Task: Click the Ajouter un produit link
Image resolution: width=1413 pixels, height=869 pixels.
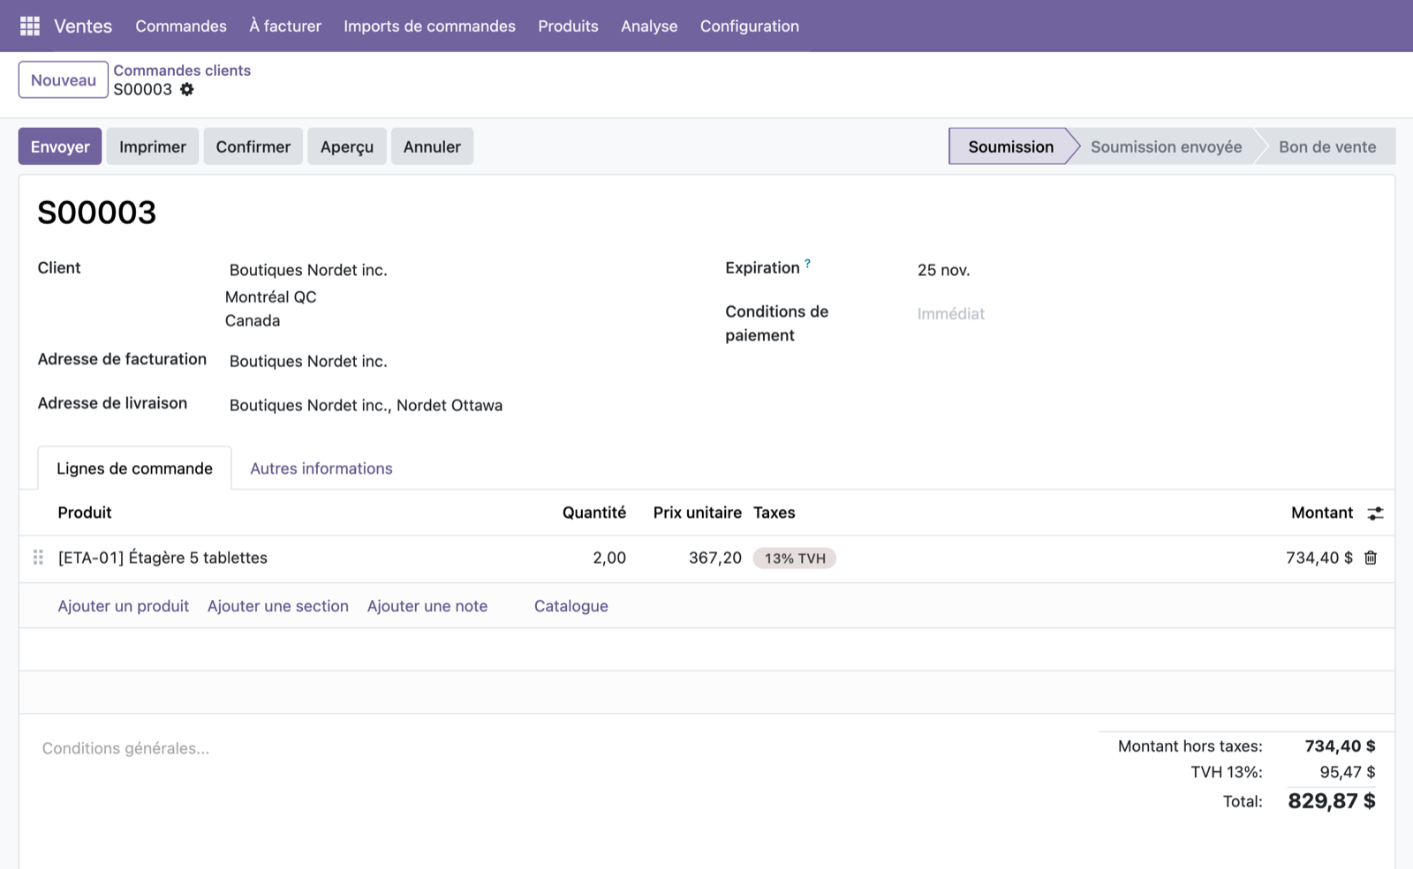Action: click(x=124, y=606)
